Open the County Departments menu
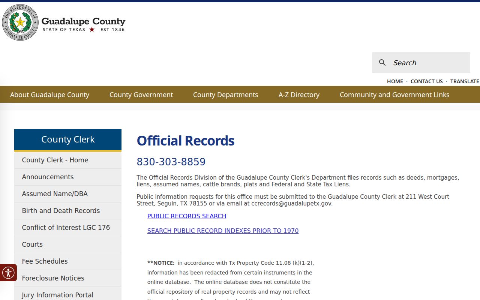Viewport: 480px width, 300px height. 226,94
